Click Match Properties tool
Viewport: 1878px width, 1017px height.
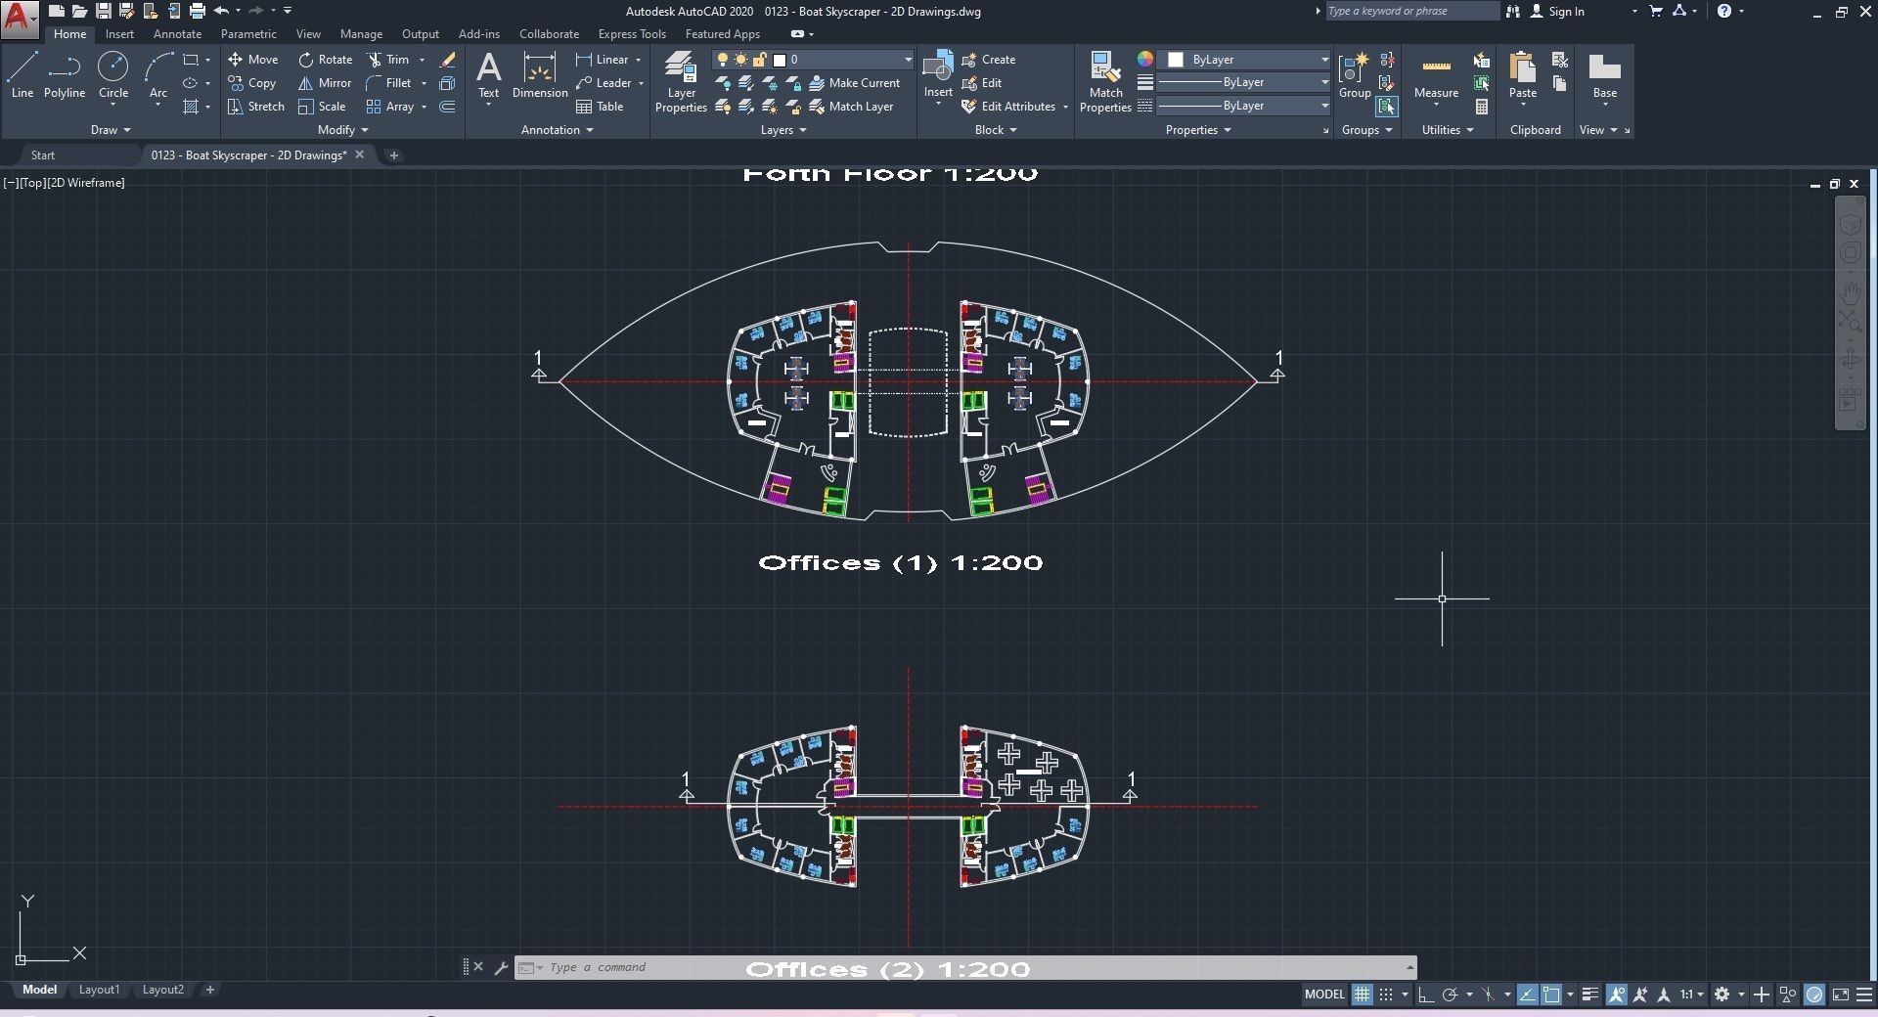1105,82
